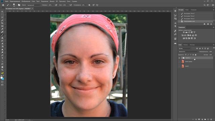The height and width of the screenshot is (121, 215).
Task: Select the Rectangular Marquee tool
Action: tap(2, 14)
